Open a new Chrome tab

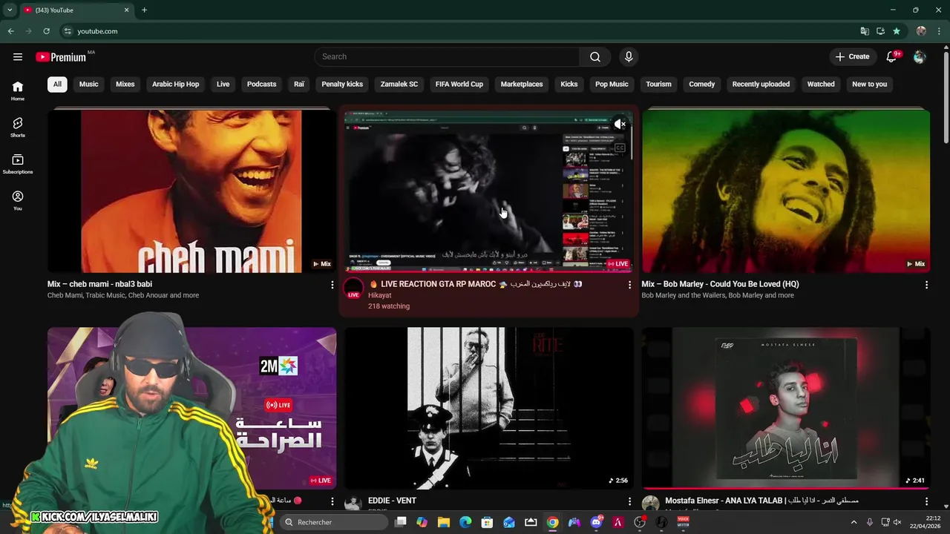(x=144, y=10)
